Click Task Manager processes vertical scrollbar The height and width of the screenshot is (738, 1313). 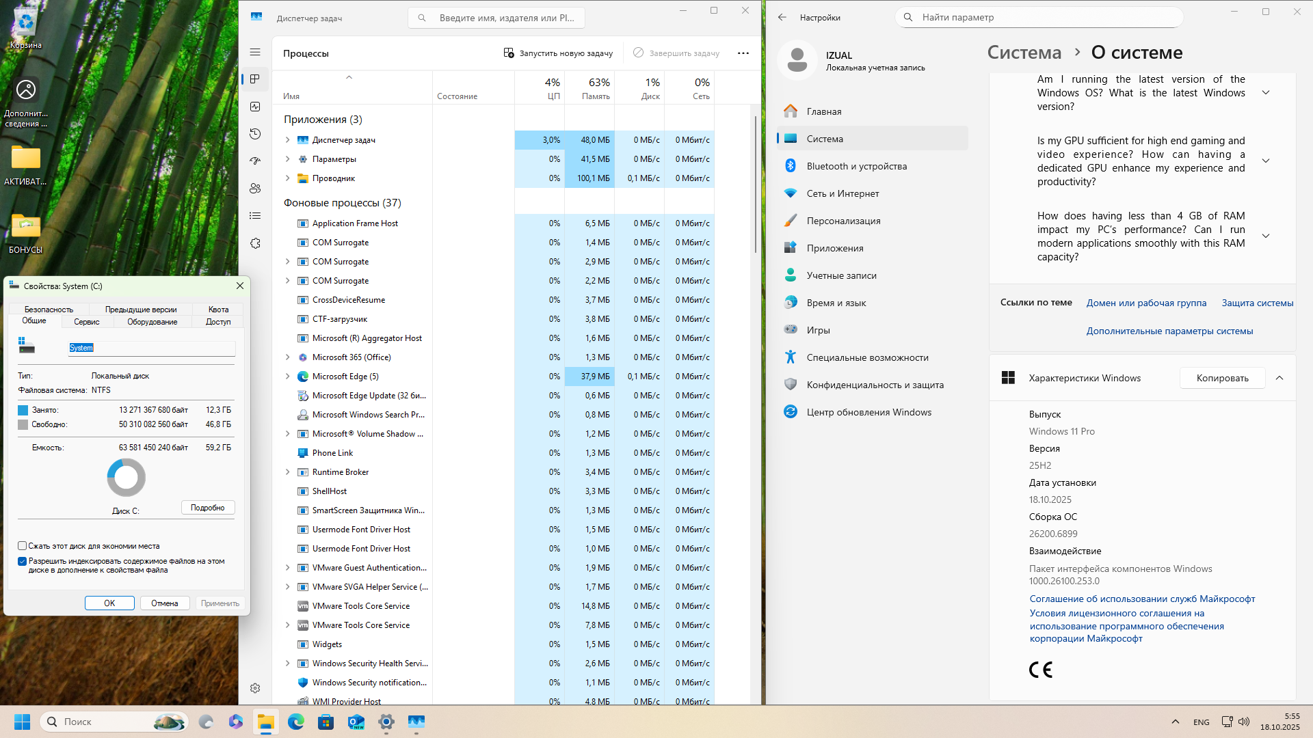[x=755, y=184]
